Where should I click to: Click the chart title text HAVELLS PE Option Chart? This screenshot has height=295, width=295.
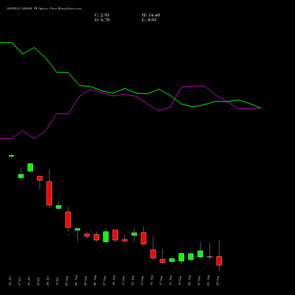coord(44,9)
